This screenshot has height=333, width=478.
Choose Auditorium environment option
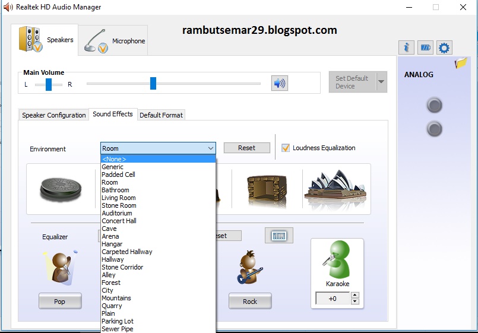point(158,213)
